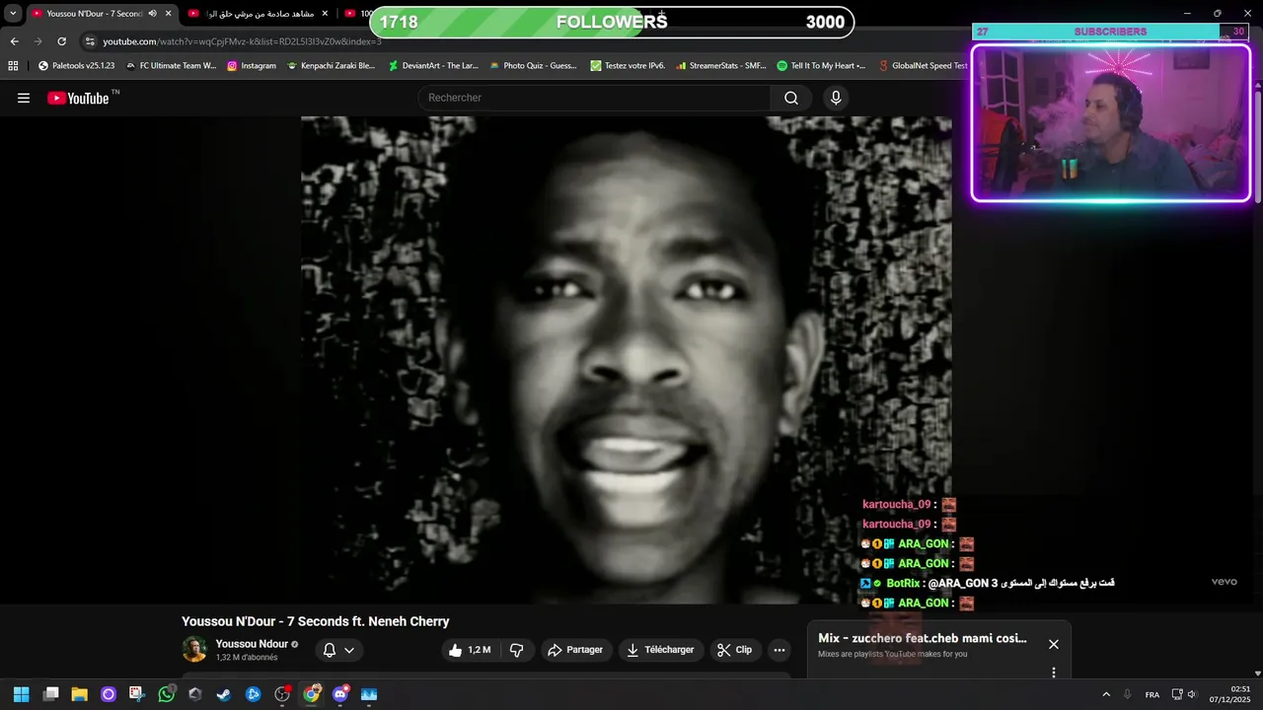Open WhatsApp from the taskbar
The image size is (1263, 710).
point(166,694)
